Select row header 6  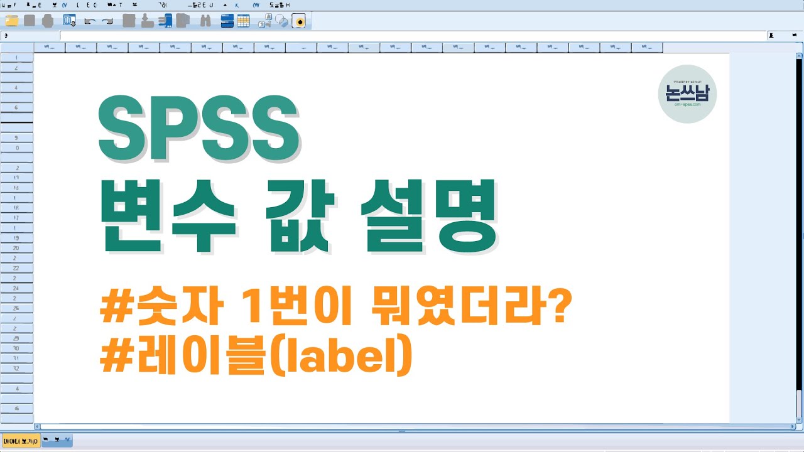click(16, 108)
